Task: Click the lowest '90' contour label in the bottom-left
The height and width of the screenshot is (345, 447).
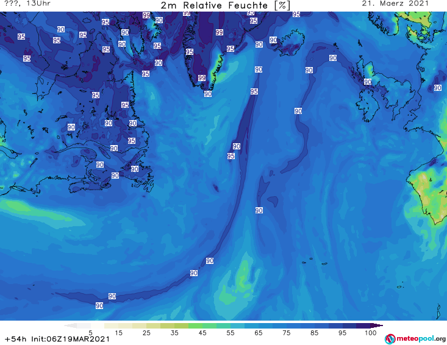Action: click(x=99, y=306)
